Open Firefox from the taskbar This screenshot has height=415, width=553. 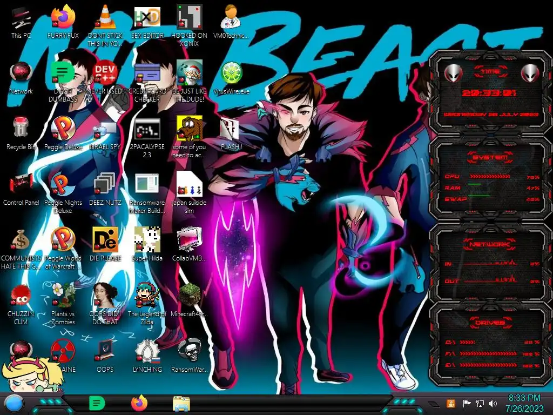click(139, 403)
